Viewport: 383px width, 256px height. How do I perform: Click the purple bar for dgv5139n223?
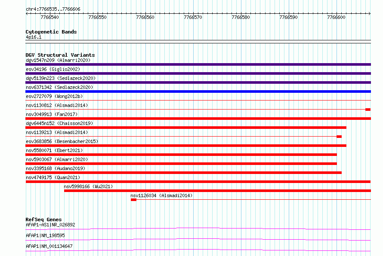198,82
